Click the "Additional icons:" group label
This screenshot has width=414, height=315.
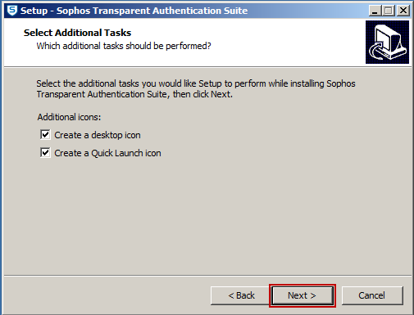point(69,117)
